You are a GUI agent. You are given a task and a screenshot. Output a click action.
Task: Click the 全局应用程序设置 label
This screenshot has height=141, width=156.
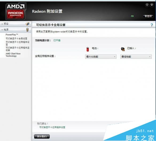tap(45, 56)
